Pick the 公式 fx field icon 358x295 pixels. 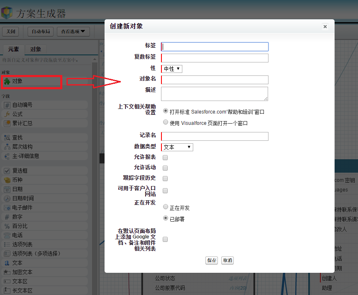coord(7,114)
